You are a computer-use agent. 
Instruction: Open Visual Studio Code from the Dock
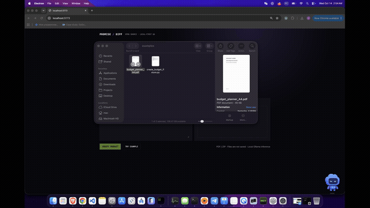(x=92, y=200)
